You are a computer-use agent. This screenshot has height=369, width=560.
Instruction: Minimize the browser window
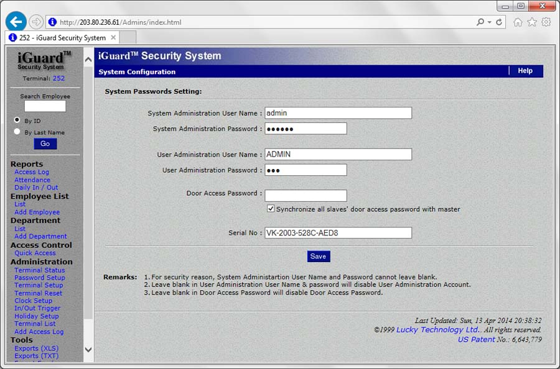[505, 6]
